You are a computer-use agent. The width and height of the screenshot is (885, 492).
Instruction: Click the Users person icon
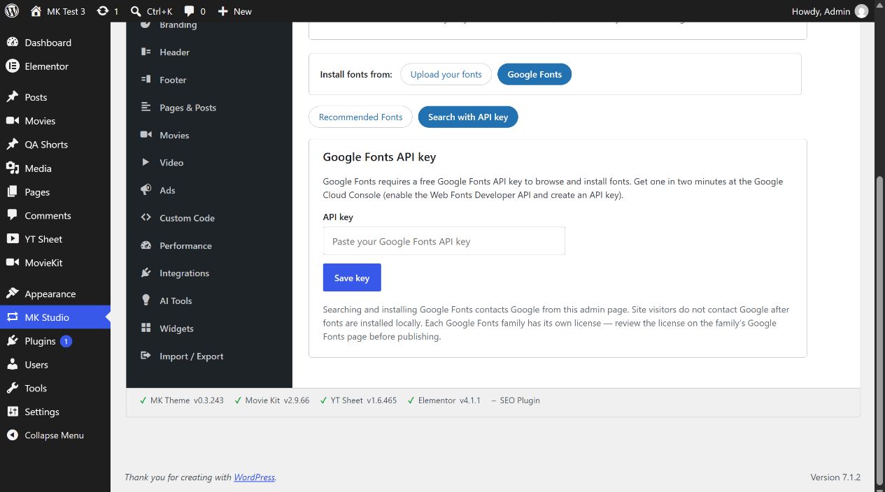point(12,365)
